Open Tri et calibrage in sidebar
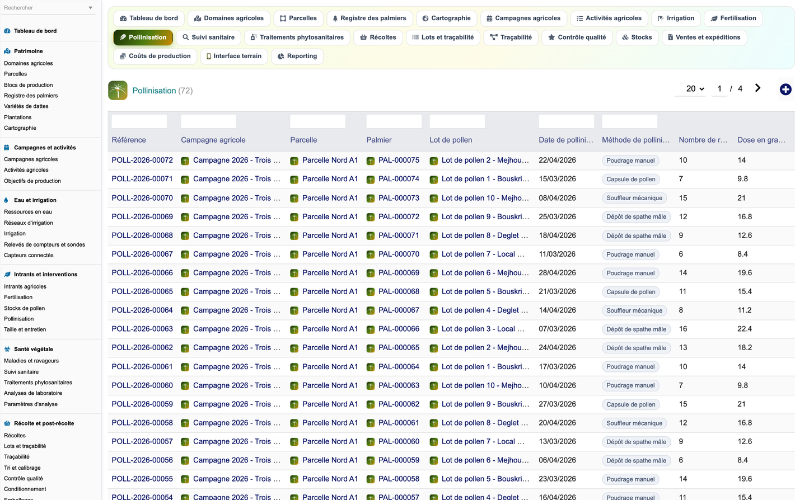 22,468
